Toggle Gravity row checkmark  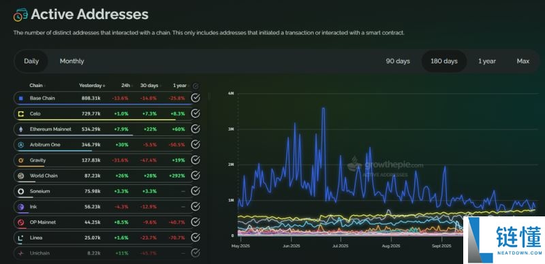click(196, 160)
